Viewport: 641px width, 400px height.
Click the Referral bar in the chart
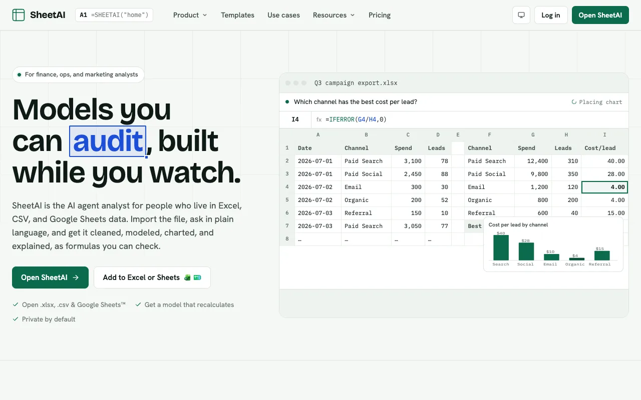point(602,255)
